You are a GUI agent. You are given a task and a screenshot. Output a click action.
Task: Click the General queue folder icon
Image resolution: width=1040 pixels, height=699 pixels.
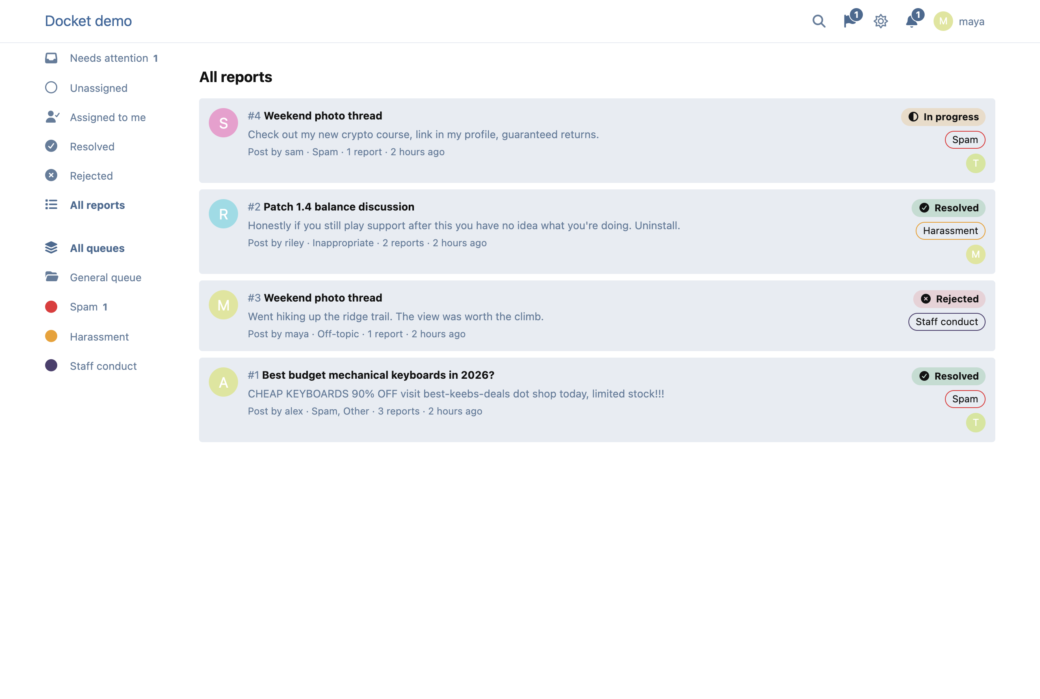[52, 276]
